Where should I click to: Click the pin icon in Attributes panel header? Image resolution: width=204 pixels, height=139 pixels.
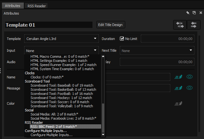pos(188,13)
